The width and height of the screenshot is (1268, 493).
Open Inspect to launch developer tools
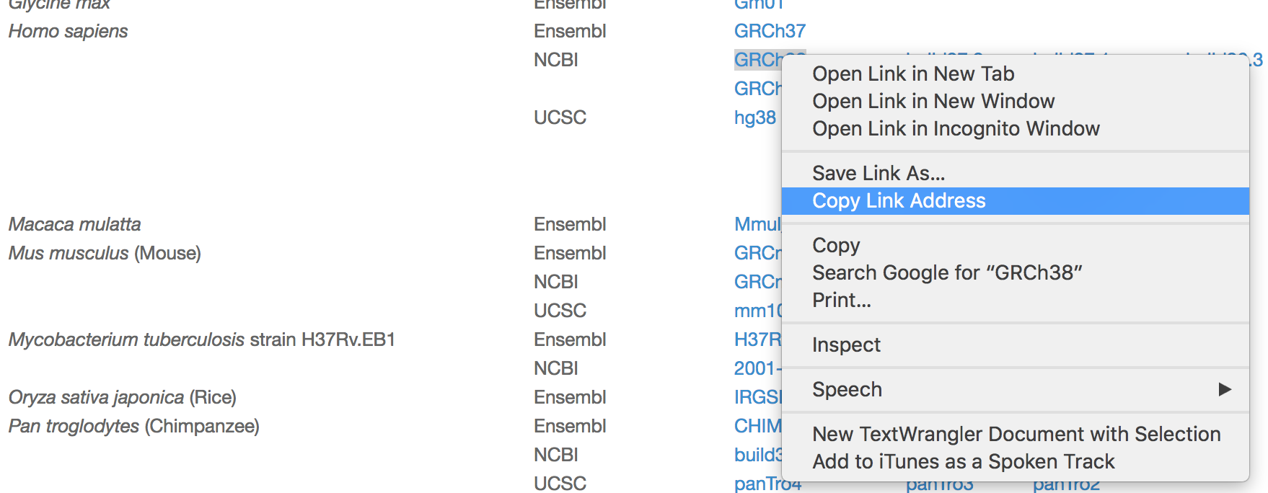pos(846,345)
